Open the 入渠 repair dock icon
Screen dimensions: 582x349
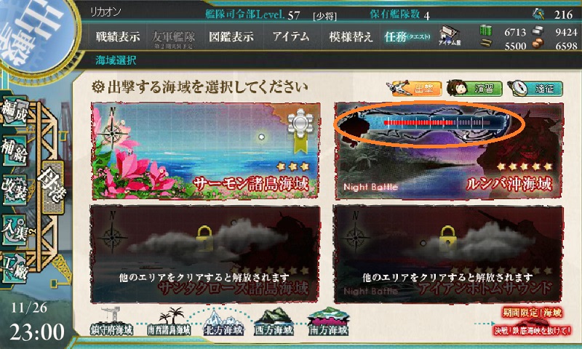15,229
